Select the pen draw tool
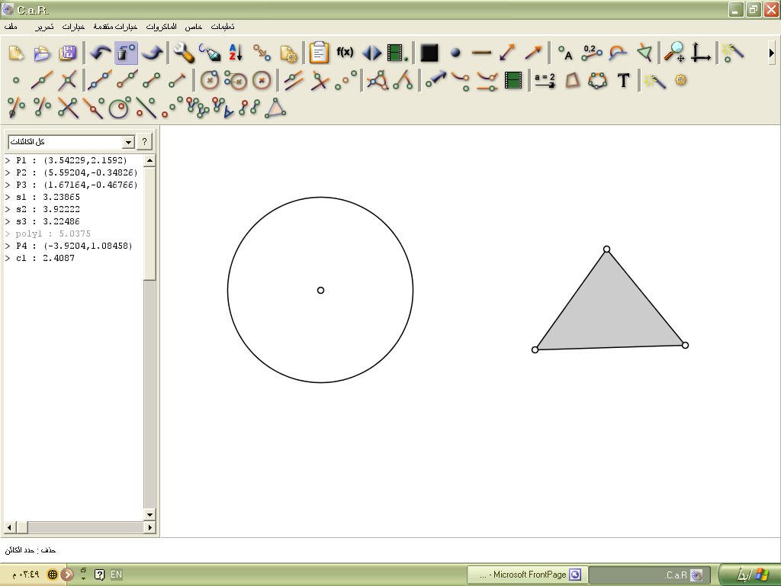The width and height of the screenshot is (781, 586). click(x=210, y=53)
